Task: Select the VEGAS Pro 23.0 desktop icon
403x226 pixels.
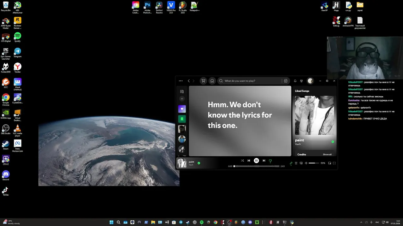Action: pyautogui.click(x=171, y=7)
